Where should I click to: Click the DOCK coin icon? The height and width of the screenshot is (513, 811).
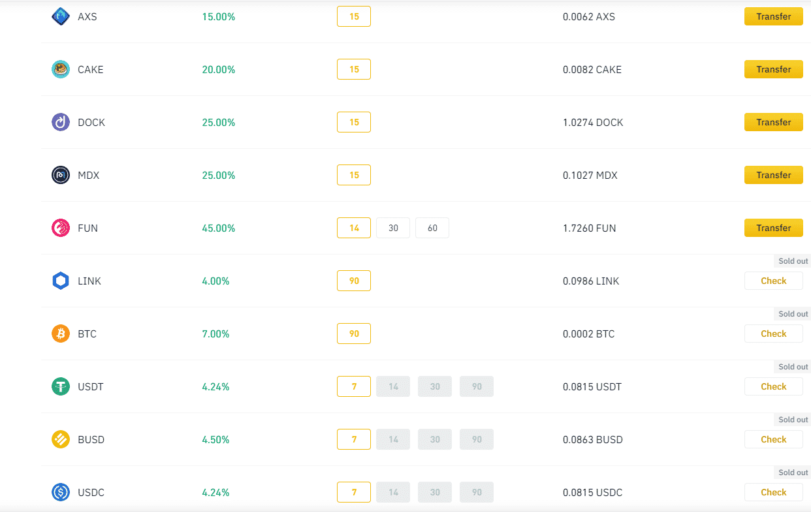(61, 122)
